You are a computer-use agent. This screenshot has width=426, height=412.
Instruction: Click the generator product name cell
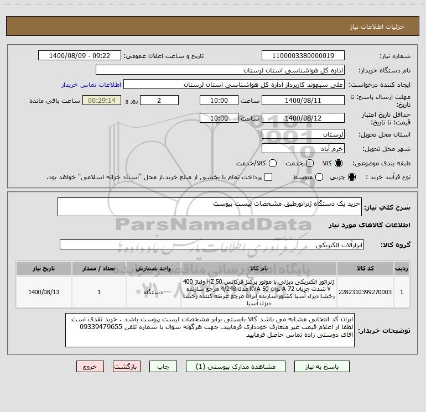259,292
